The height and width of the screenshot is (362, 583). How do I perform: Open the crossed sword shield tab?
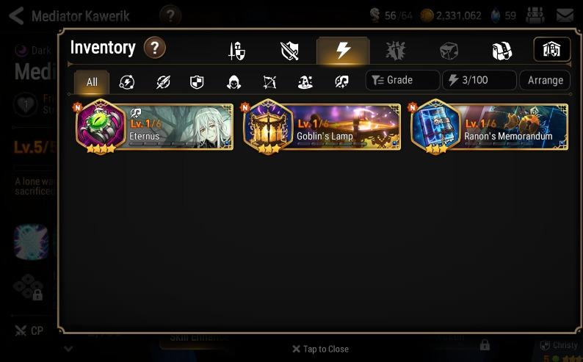coord(289,51)
